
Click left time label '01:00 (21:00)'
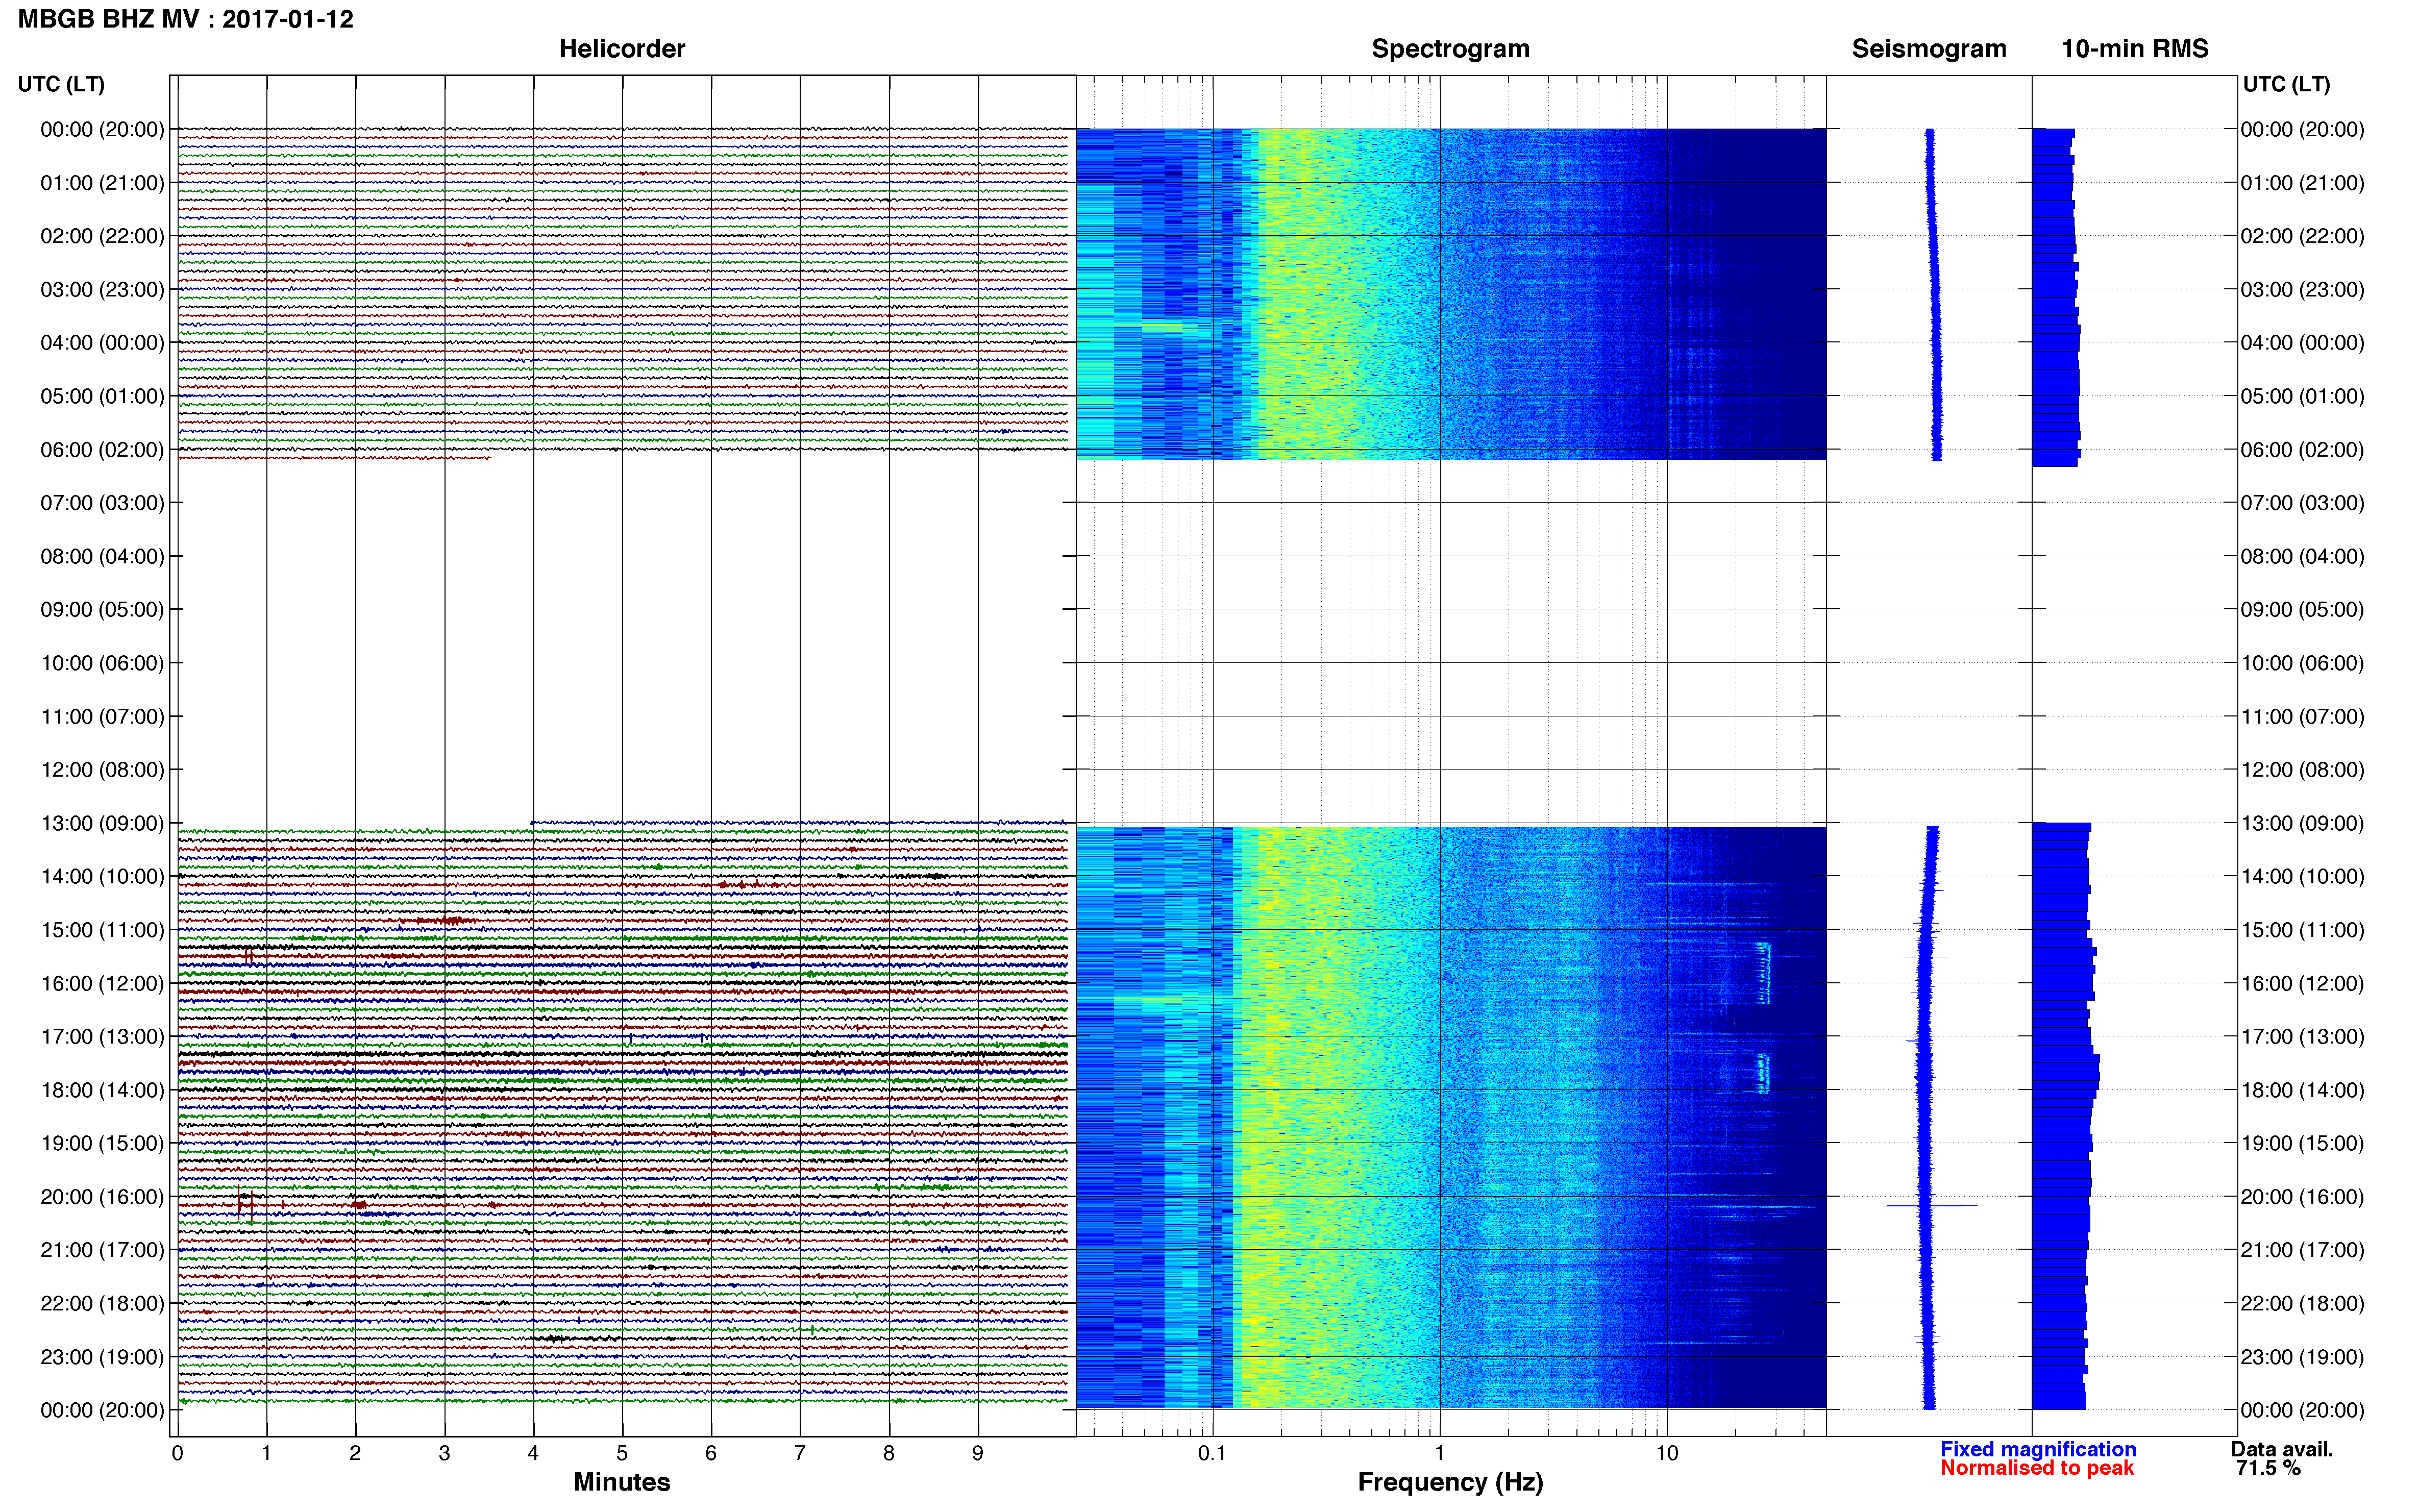point(102,183)
